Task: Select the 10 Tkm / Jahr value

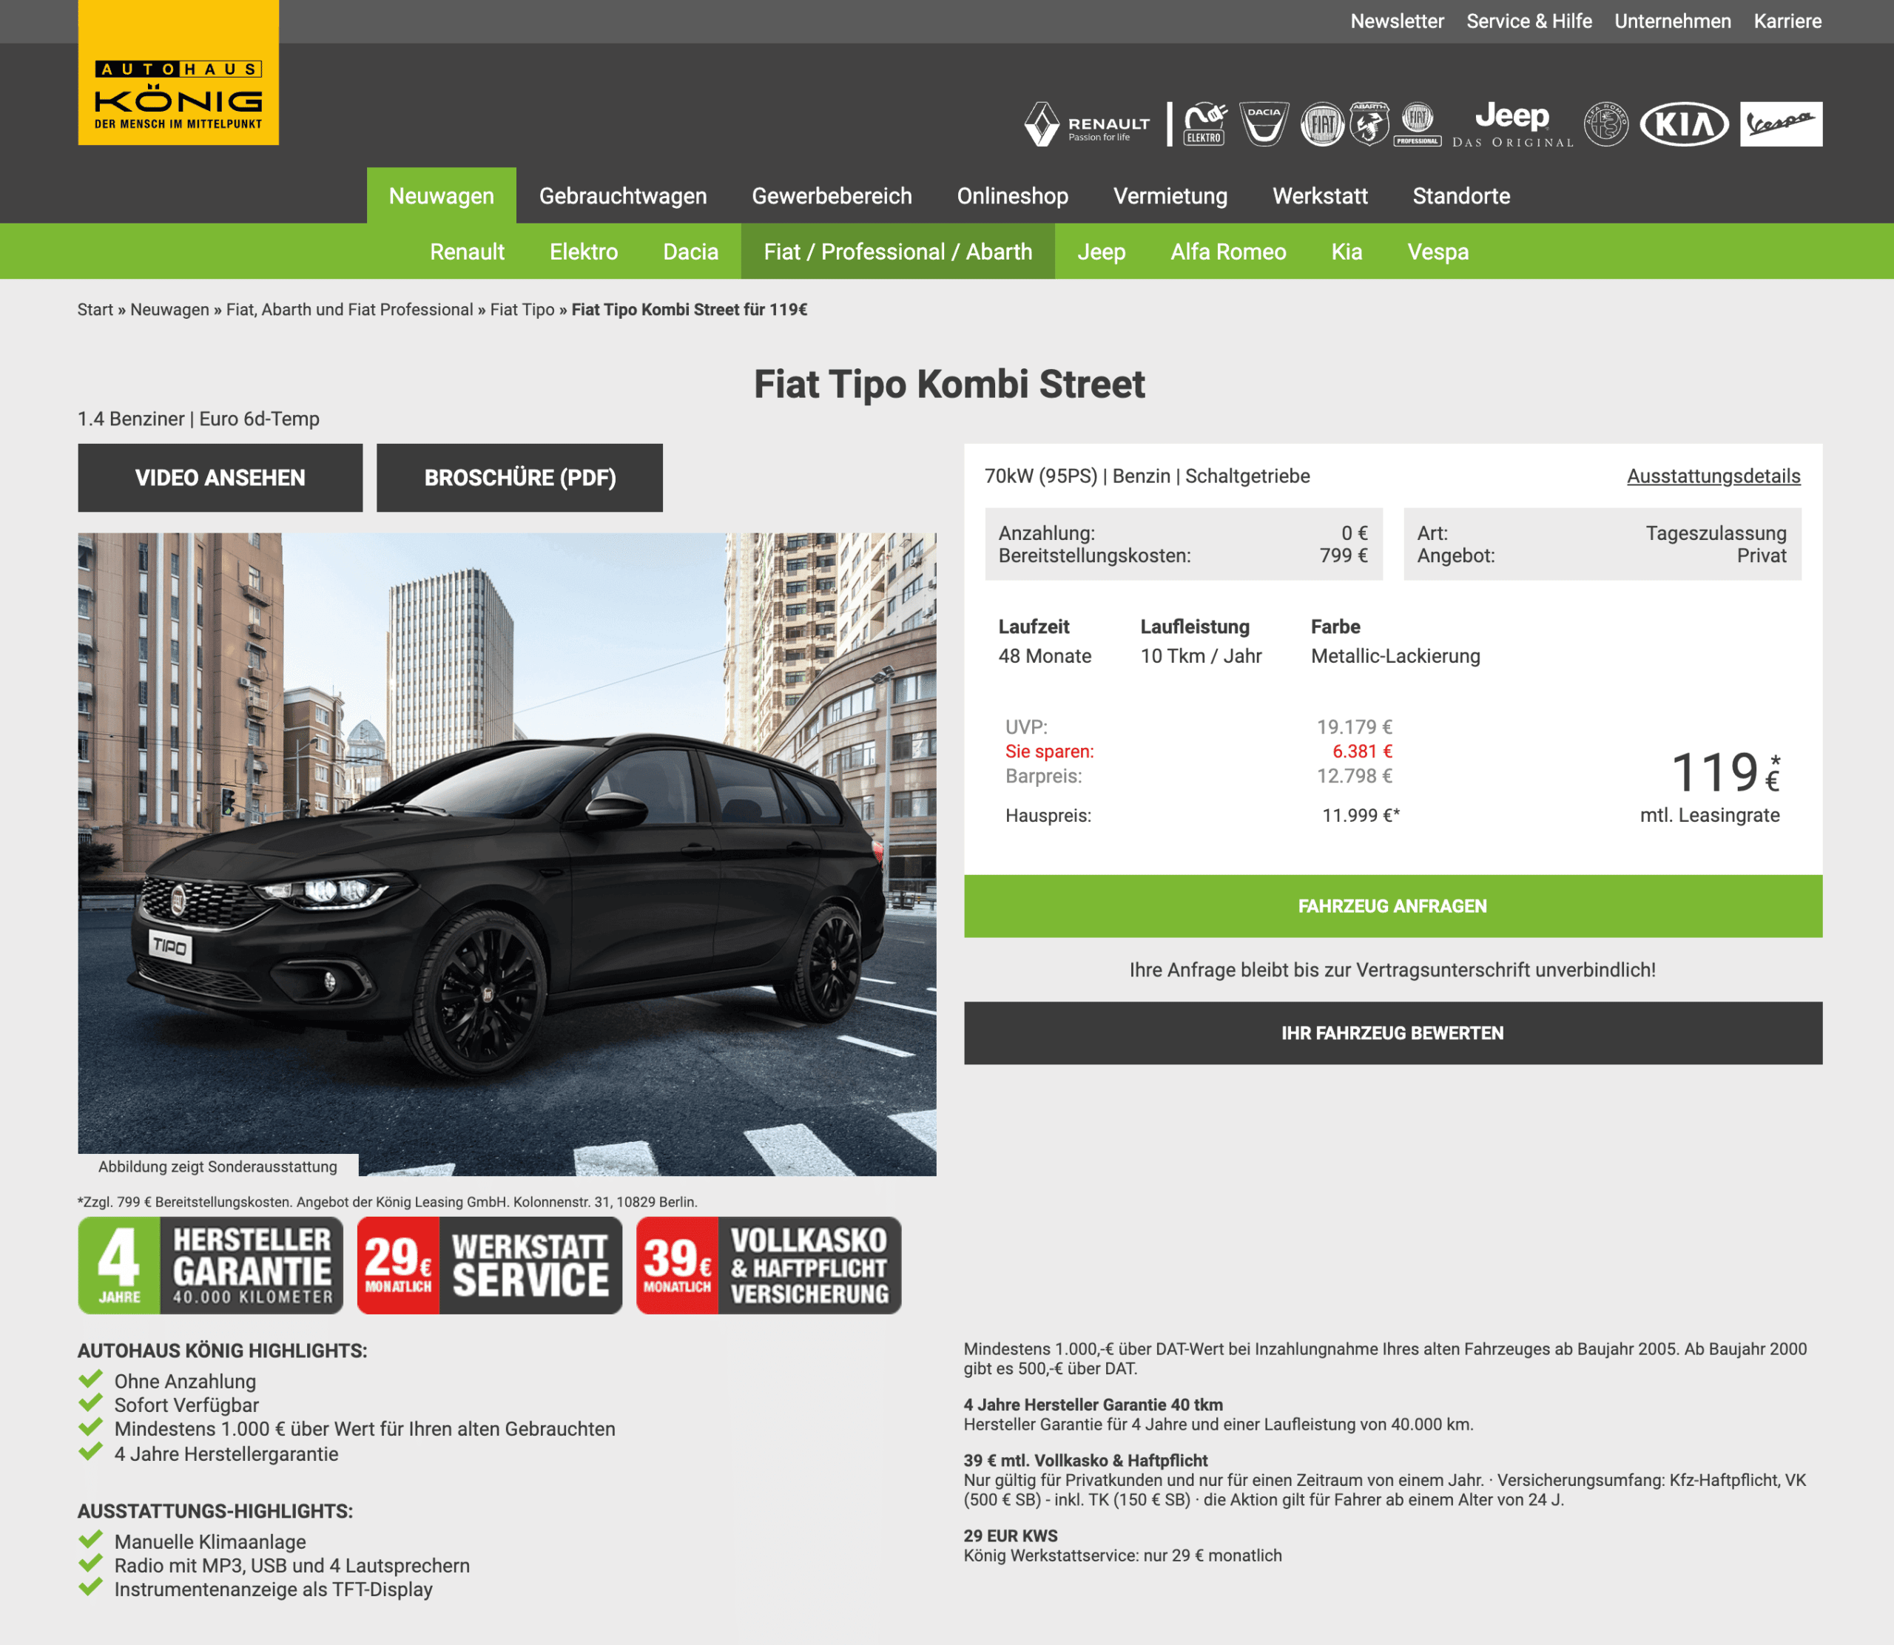Action: coord(1201,656)
